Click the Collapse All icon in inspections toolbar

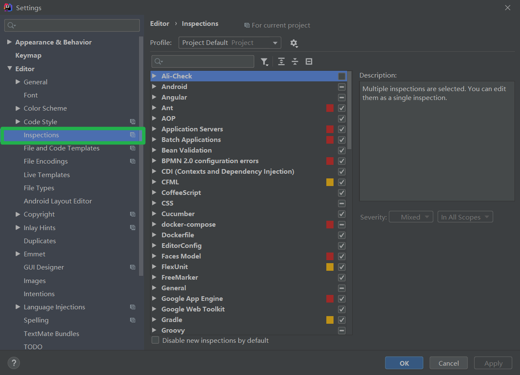click(x=295, y=62)
